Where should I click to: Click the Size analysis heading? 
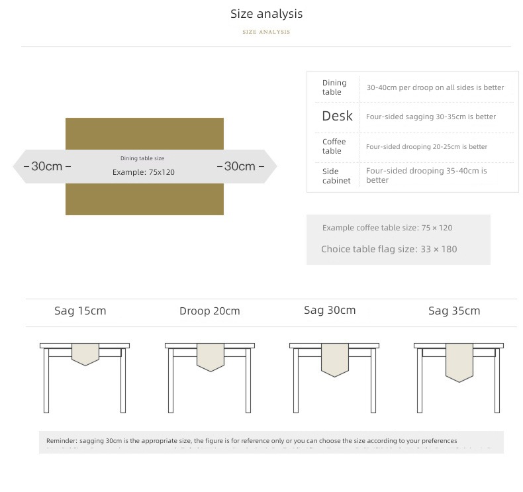267,14
